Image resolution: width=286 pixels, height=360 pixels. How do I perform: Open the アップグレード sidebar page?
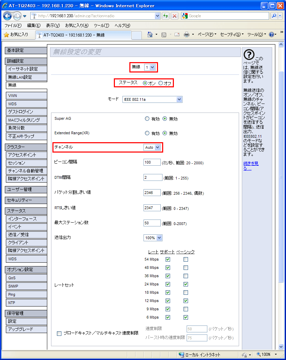tap(27, 329)
